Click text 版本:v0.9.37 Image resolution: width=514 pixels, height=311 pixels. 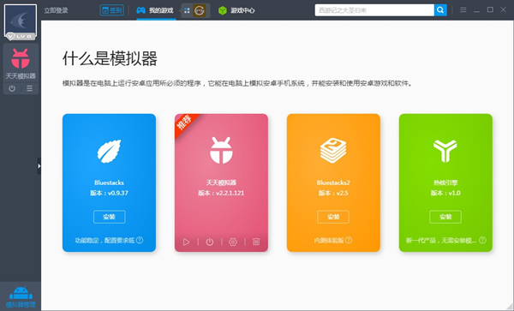pos(109,193)
